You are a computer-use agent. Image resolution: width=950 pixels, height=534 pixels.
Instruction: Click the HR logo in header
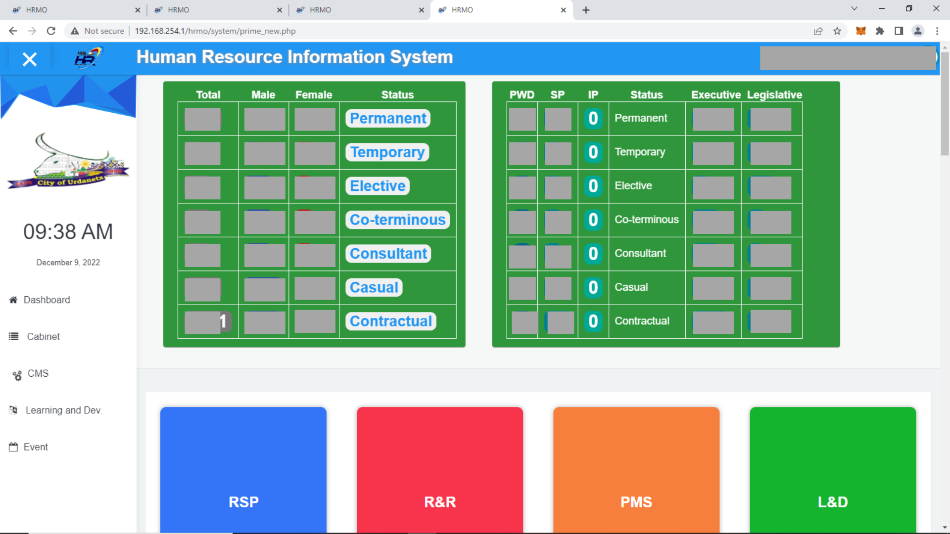tap(88, 58)
